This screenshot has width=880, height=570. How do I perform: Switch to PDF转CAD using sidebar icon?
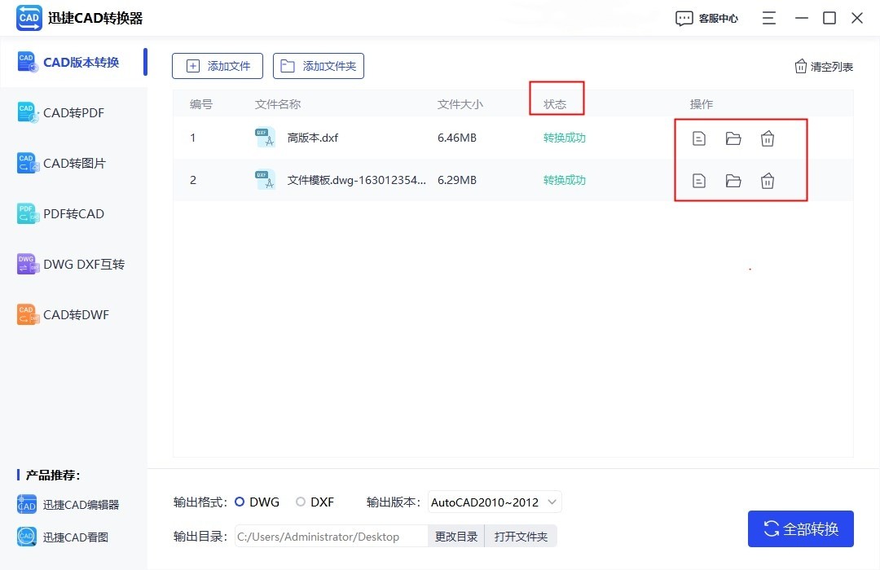tap(73, 213)
